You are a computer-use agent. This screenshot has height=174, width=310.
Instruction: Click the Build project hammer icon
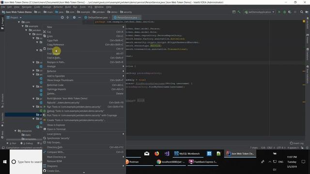239,12
